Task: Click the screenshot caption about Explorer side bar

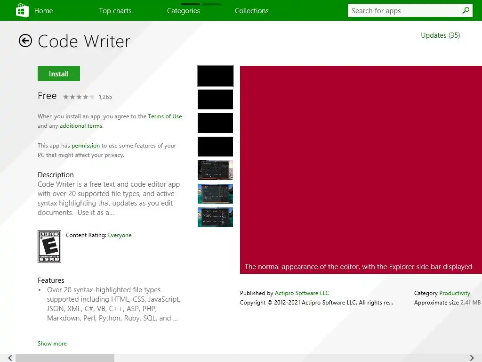Action: coord(359,267)
